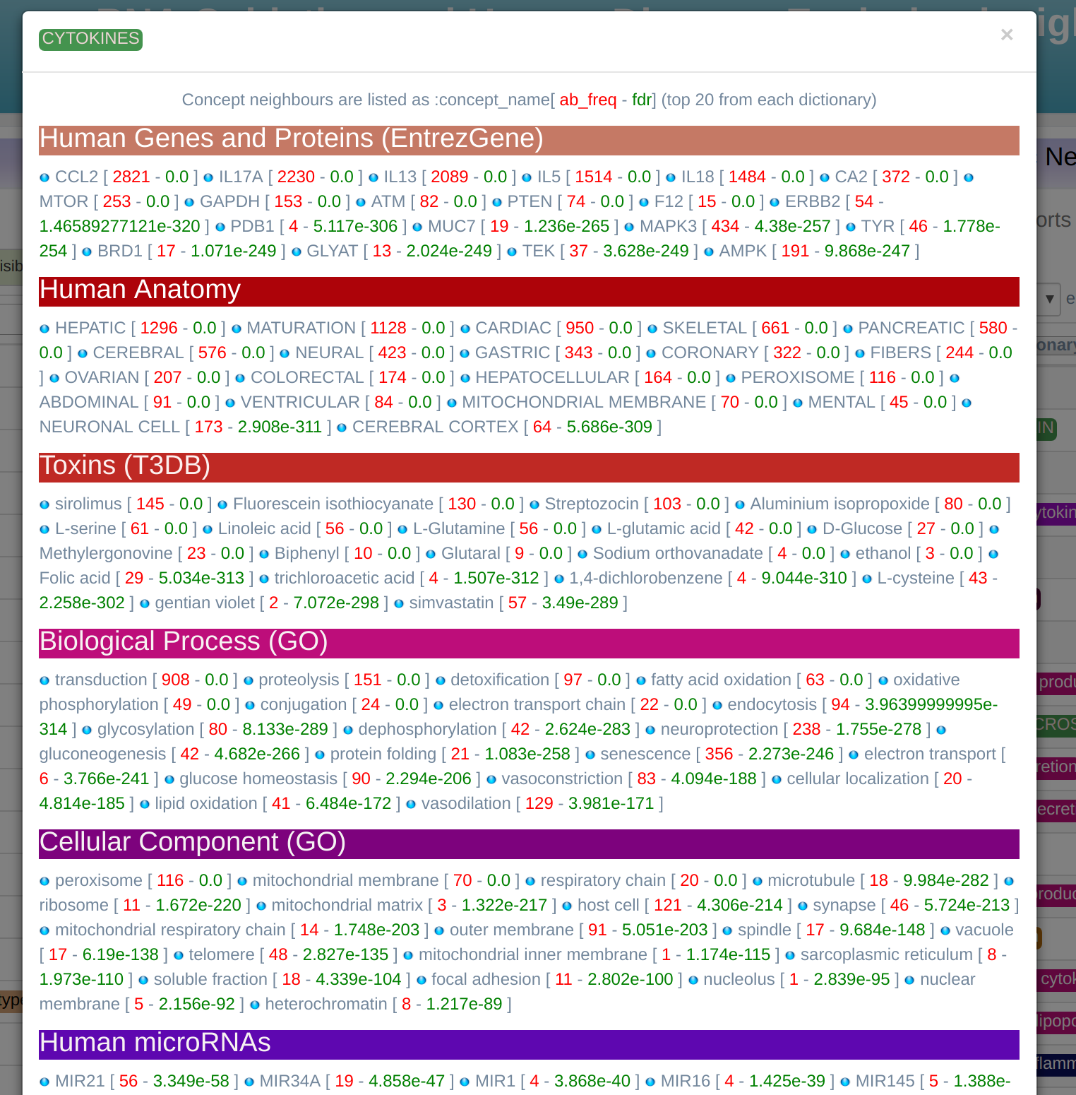
Task: Click bullet icon before MIR21
Action: 44,1082
